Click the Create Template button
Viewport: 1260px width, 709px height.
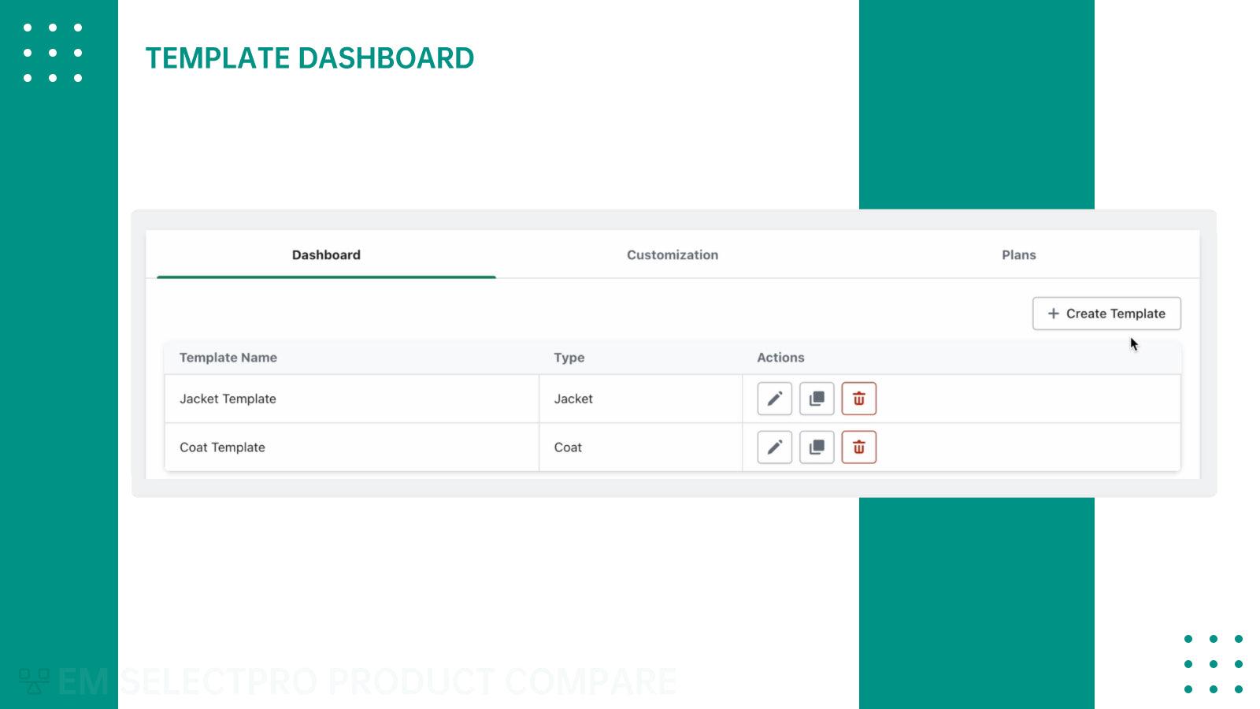(1106, 313)
